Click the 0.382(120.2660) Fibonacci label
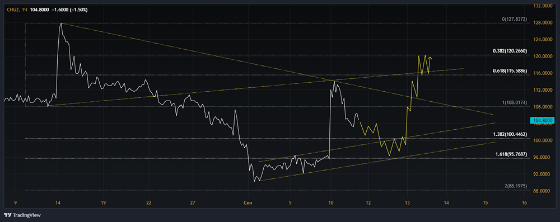 (x=510, y=51)
